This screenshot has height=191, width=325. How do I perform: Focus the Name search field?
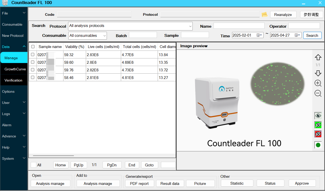point(239,26)
